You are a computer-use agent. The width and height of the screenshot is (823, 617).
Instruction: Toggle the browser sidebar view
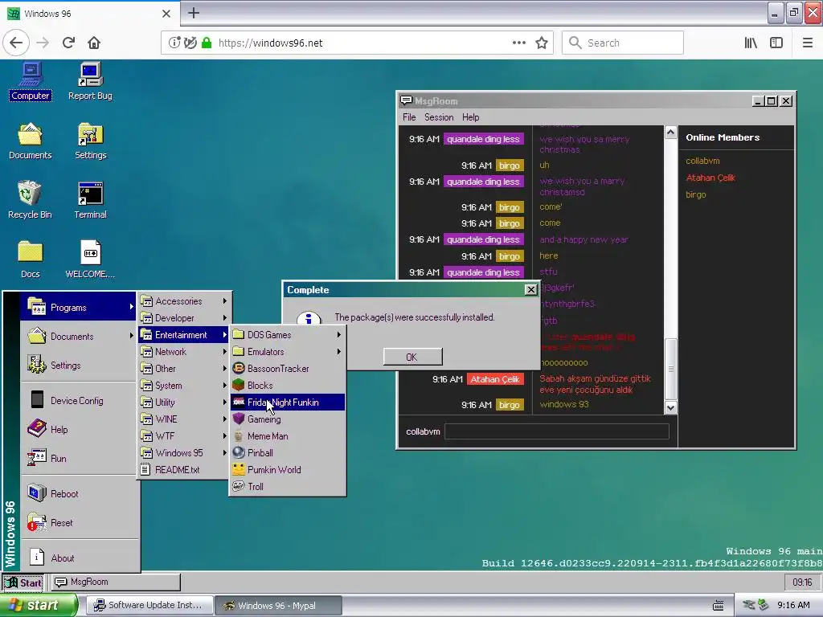[x=776, y=43]
